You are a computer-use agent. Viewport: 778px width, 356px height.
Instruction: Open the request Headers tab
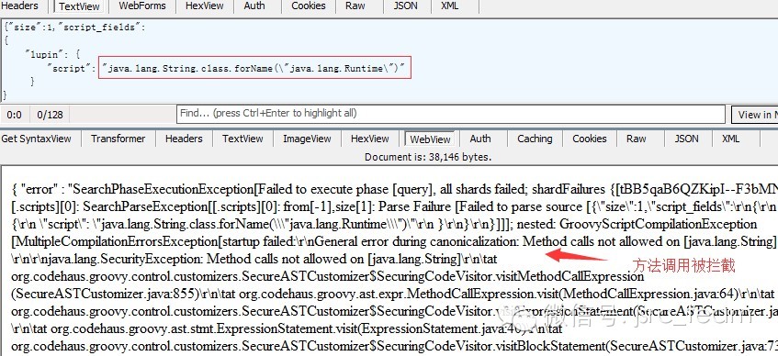coord(20,6)
